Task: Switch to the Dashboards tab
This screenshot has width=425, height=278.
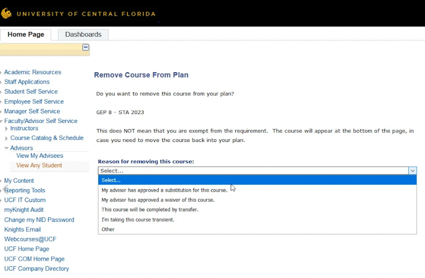Action: coord(83,34)
